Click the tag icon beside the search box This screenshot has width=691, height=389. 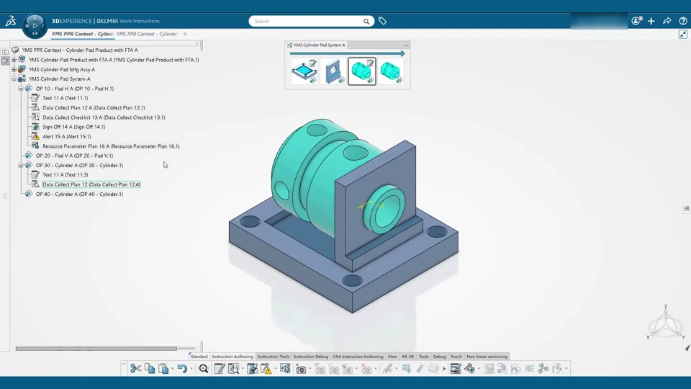(382, 21)
